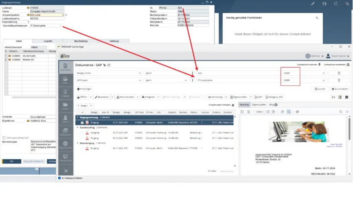Image resolution: width=353 pixels, height=209 pixels.
Task: Uncheck the selected Eingang 624 row checkbox
Action: (82, 123)
